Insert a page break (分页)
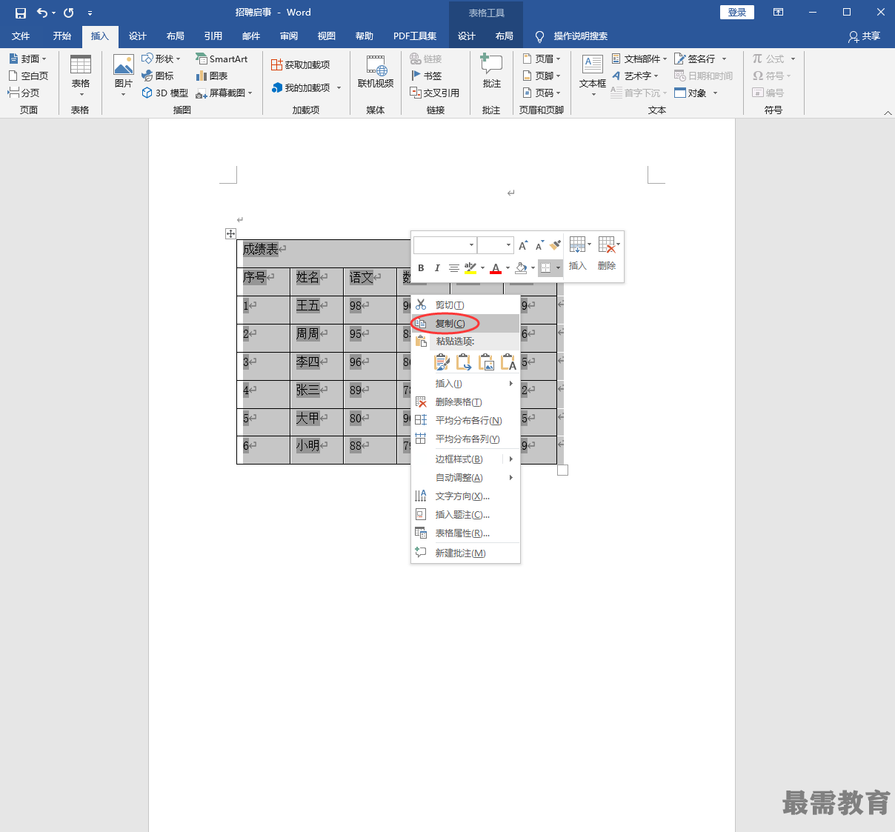This screenshot has height=832, width=895. (24, 93)
